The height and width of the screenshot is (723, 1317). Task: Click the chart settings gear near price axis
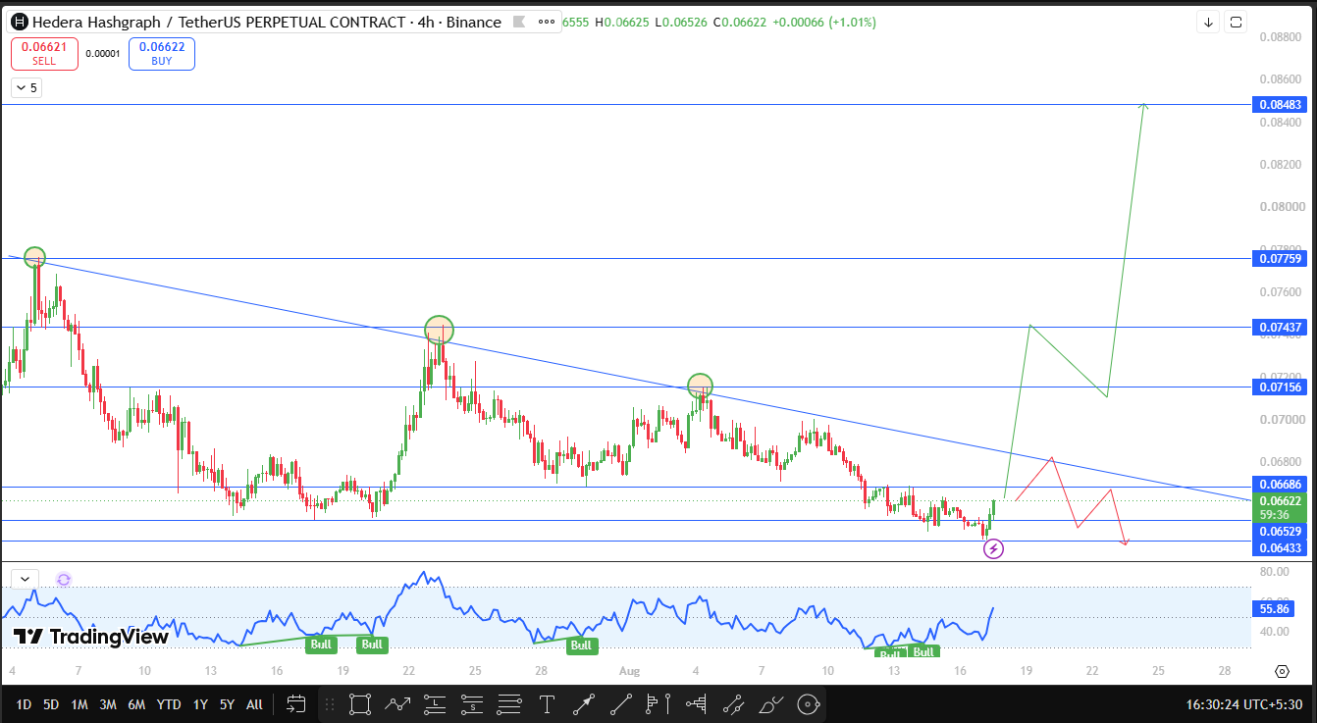point(1282,671)
